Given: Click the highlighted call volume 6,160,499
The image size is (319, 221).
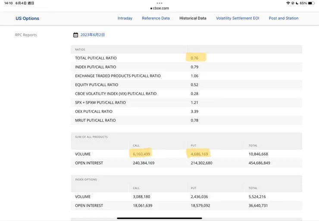Looking at the screenshot, I should tap(141, 154).
